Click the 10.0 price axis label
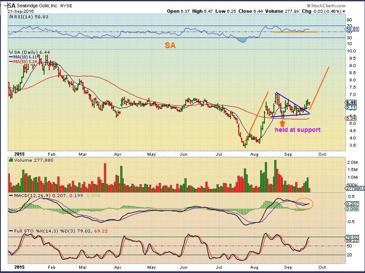This screenshot has height=273, width=365. (x=351, y=51)
